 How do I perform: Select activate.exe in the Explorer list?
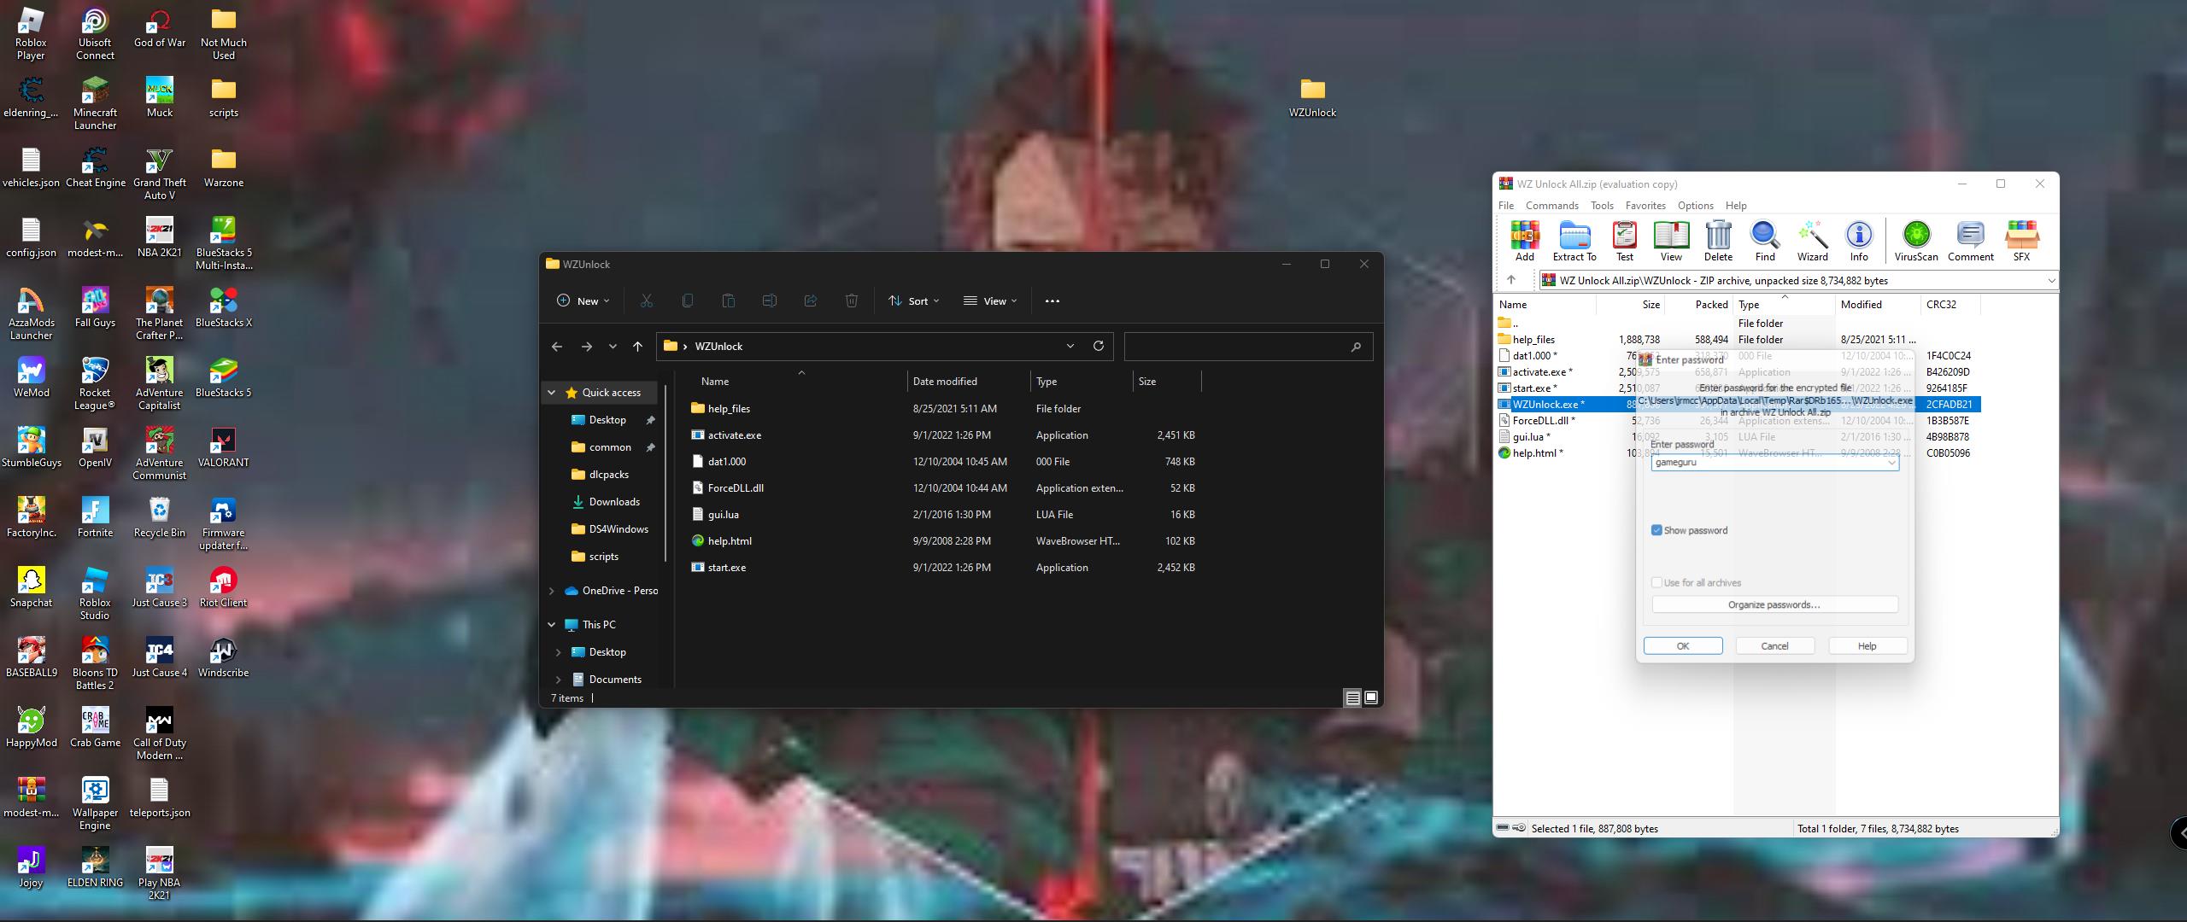(734, 435)
